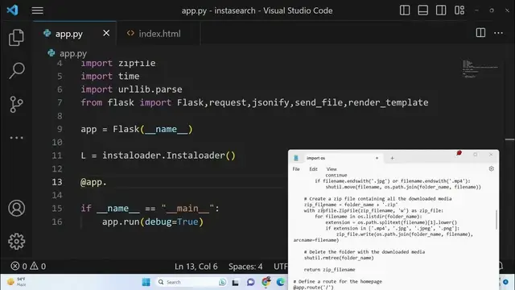
Task: Click line number 13 in the gutter
Action: 57,182
